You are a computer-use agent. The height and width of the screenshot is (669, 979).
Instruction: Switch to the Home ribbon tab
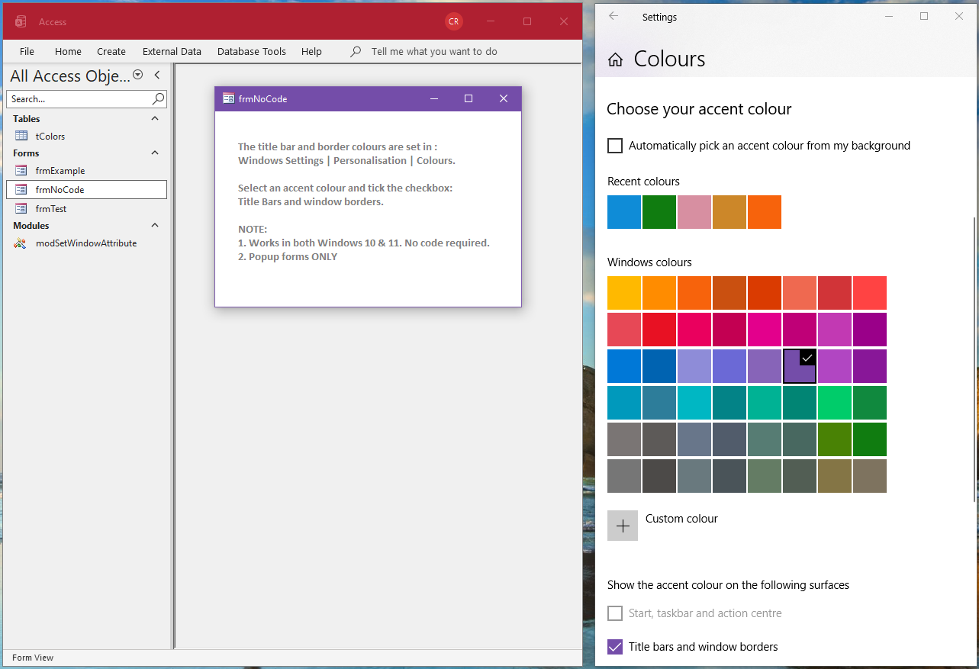pos(68,52)
